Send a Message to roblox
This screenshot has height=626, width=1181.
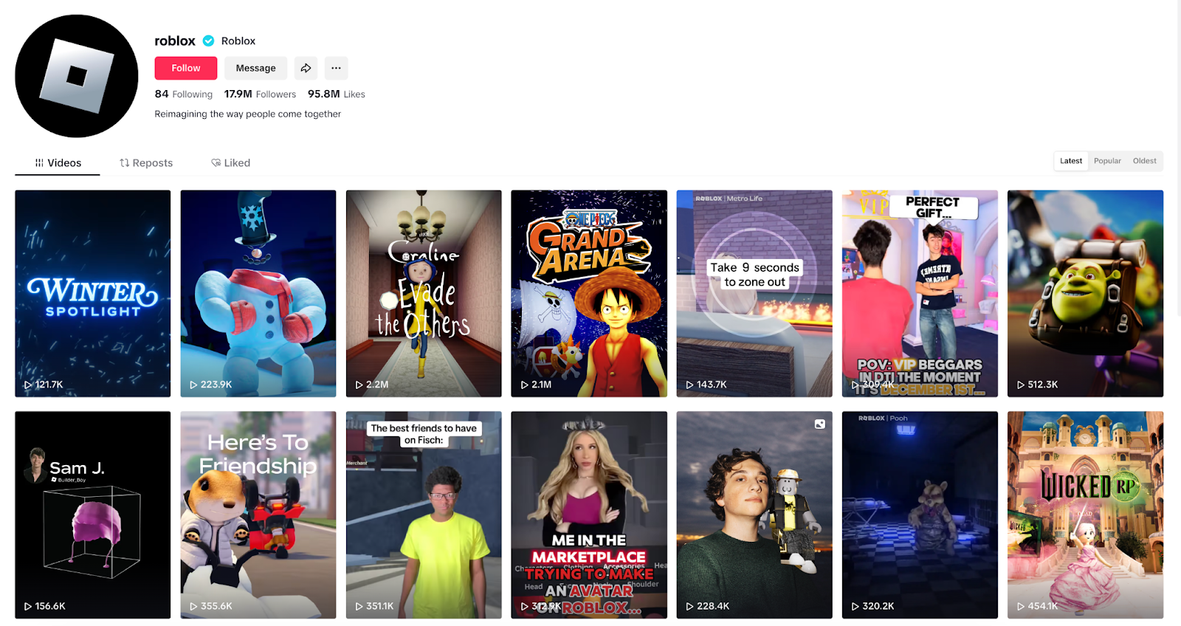click(255, 68)
